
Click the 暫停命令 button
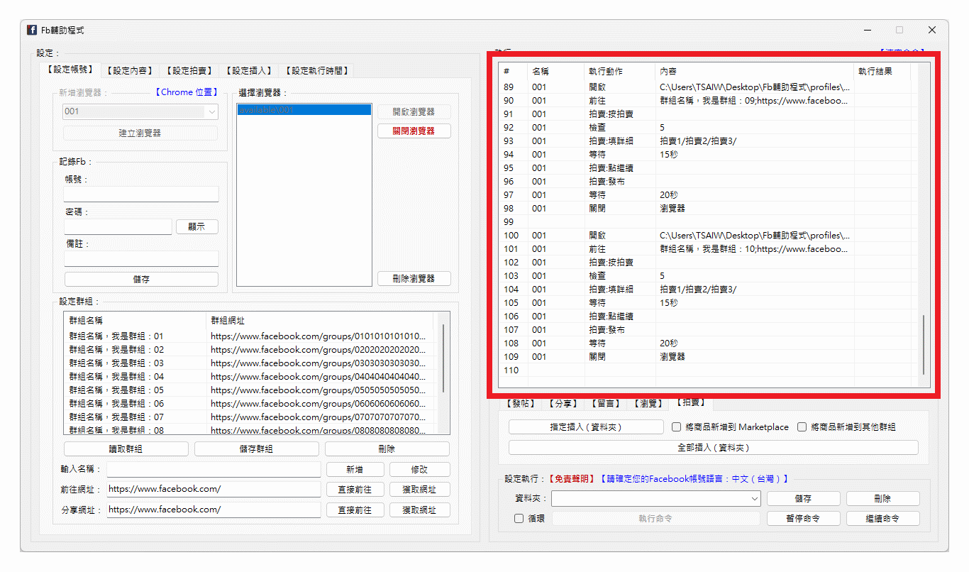[x=804, y=519]
